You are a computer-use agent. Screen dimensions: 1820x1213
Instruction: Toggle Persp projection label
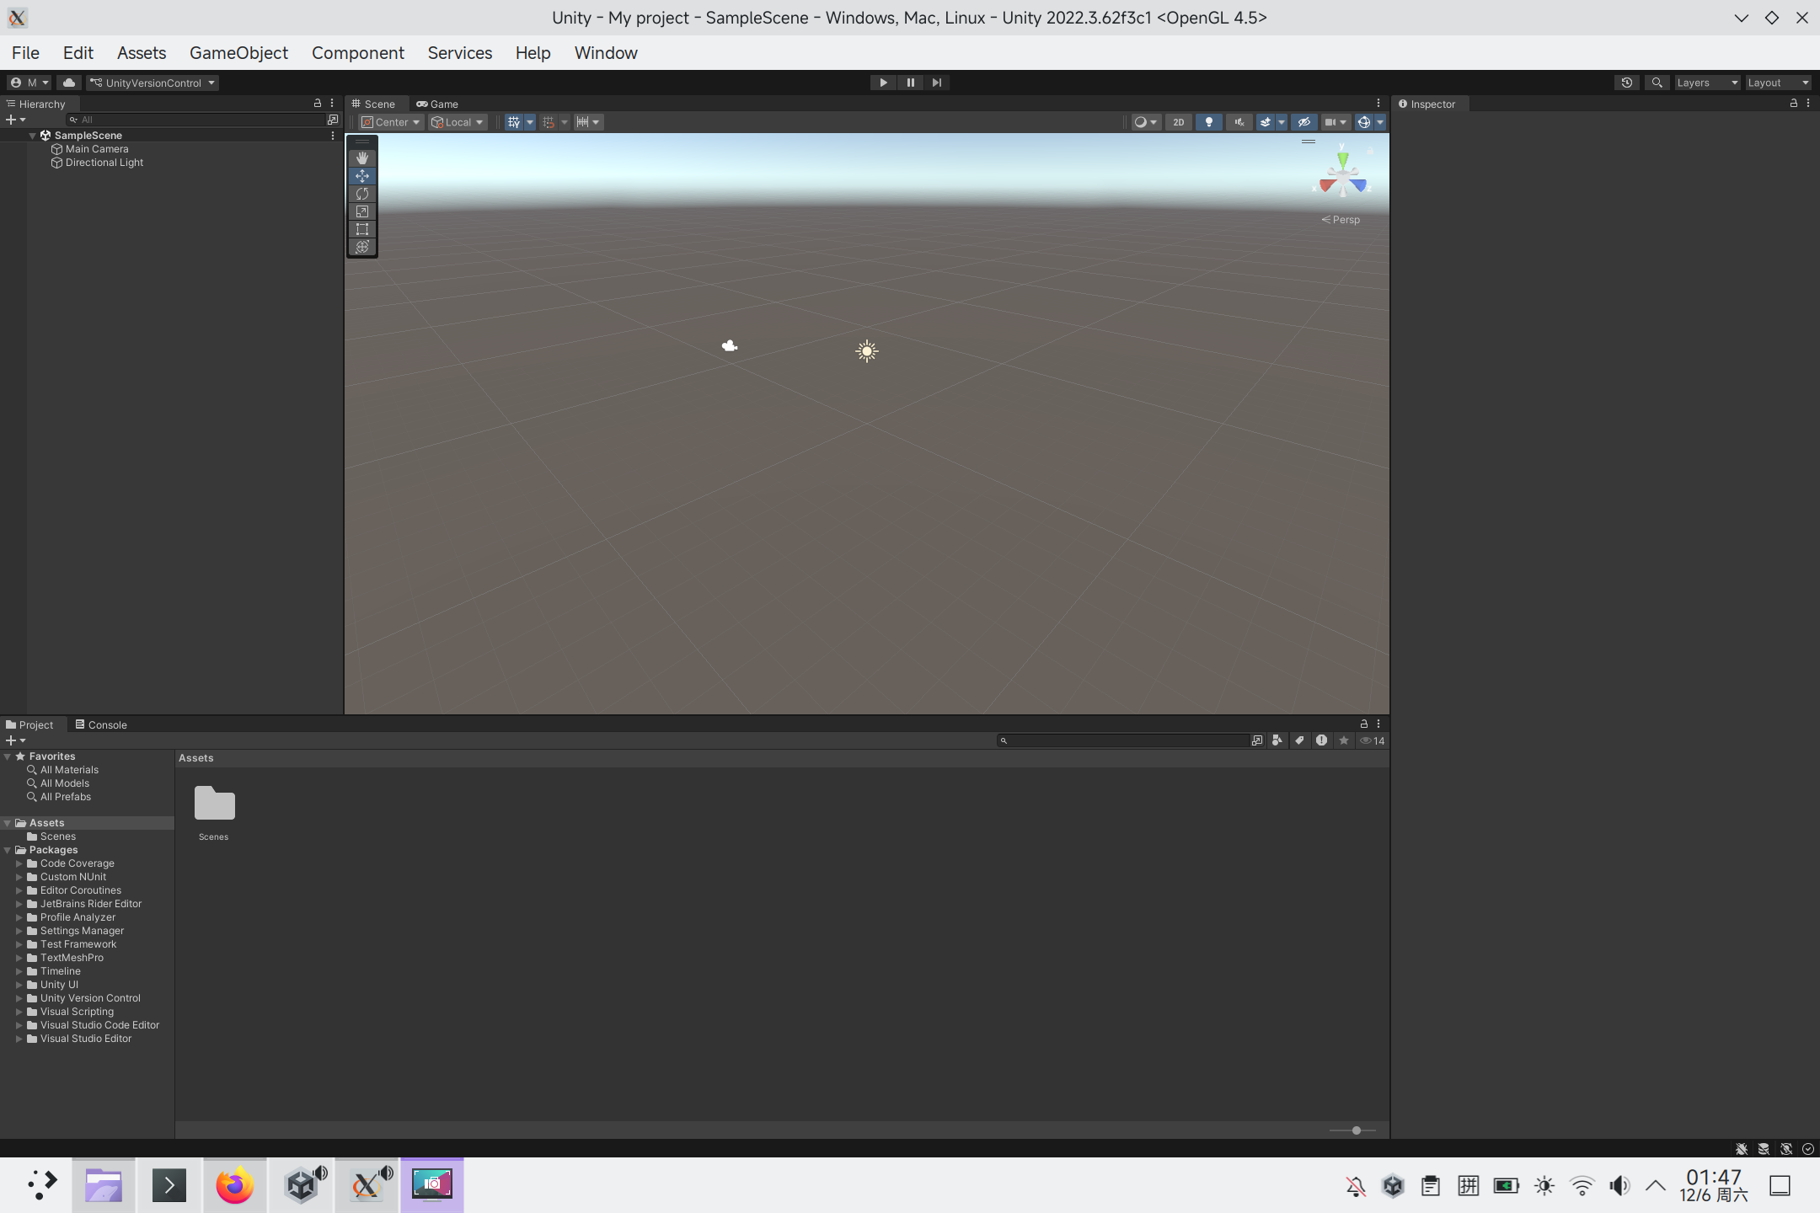1341,220
